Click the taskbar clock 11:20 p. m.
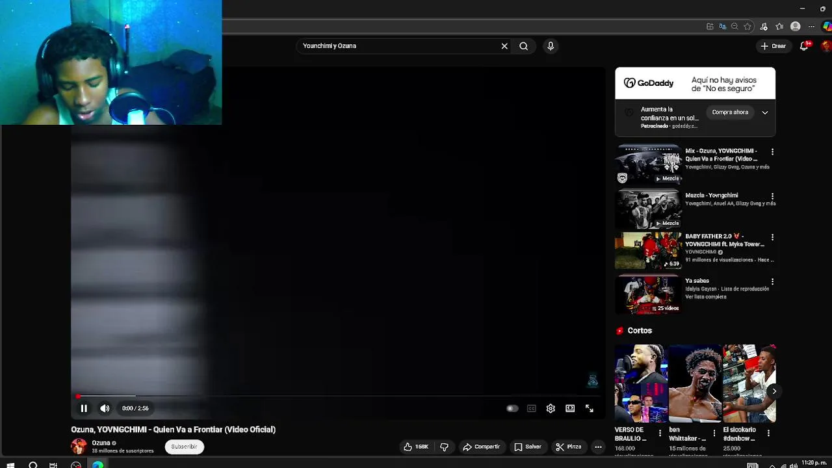 click(x=814, y=464)
